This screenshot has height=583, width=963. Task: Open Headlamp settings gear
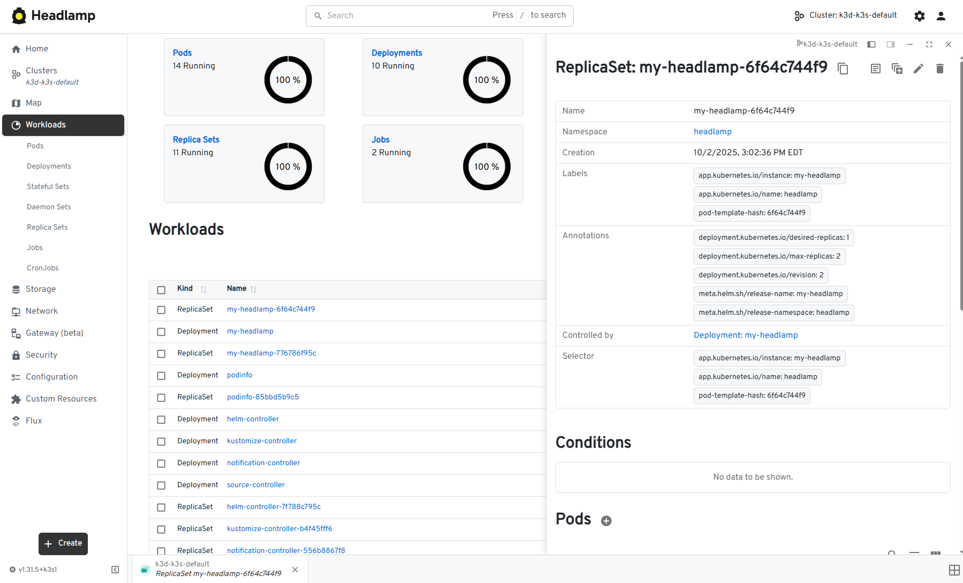point(920,16)
